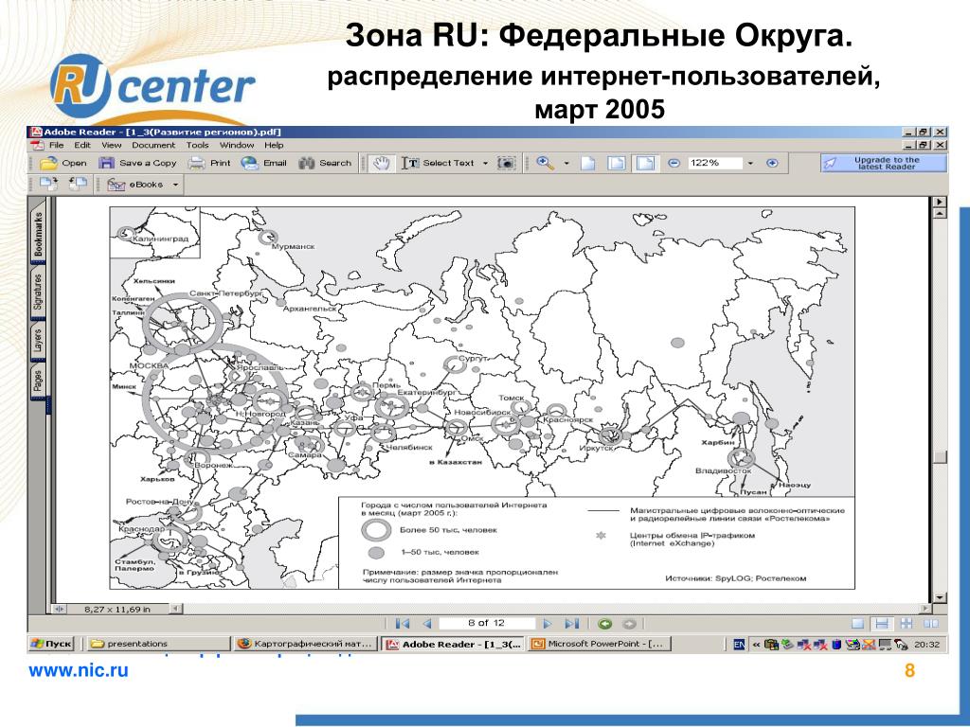Image resolution: width=970 pixels, height=727 pixels.
Task: Click the Email icon in toolbar
Action: [250, 163]
